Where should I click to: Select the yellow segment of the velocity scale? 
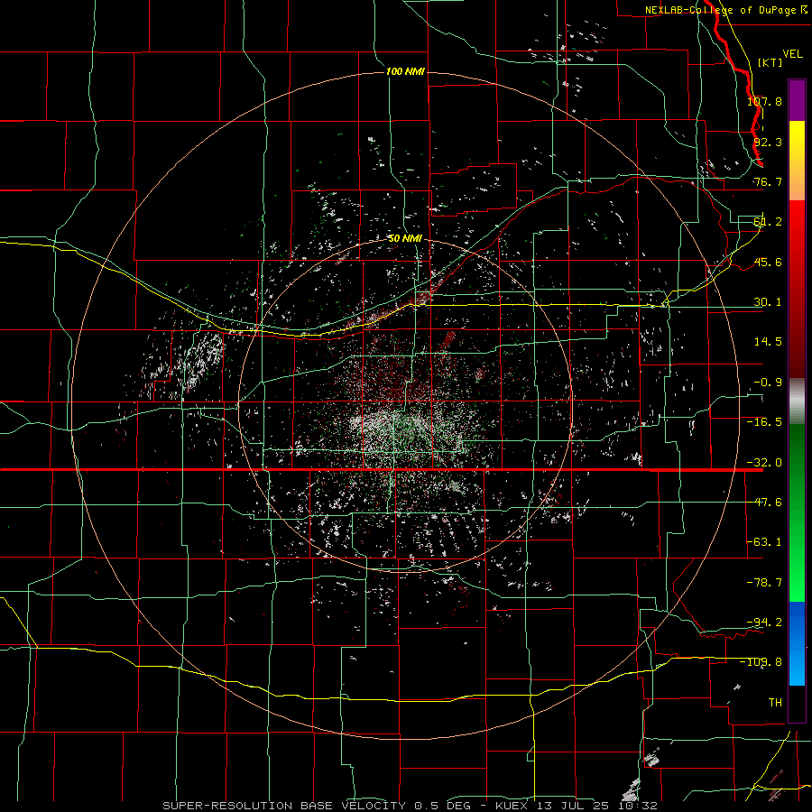[797, 137]
